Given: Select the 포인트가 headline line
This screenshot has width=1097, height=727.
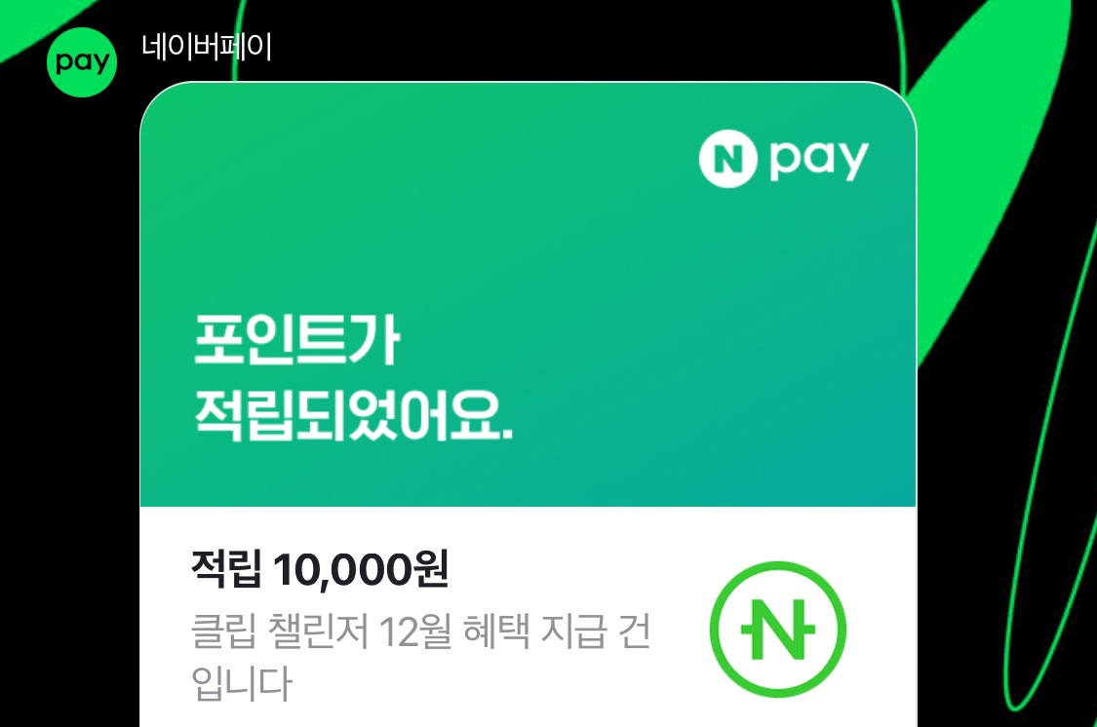Looking at the screenshot, I should (296, 340).
